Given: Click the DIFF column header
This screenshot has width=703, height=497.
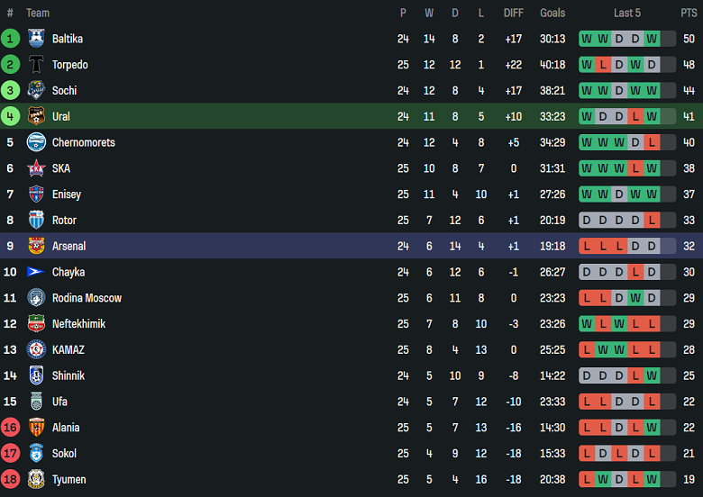Looking at the screenshot, I should (514, 13).
